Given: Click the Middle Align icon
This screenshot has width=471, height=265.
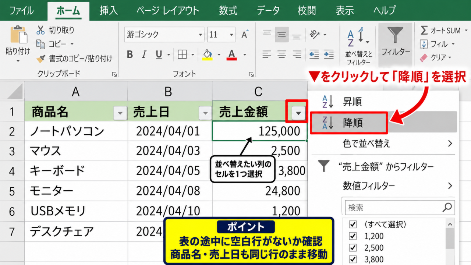Looking at the screenshot, I should [282, 35].
